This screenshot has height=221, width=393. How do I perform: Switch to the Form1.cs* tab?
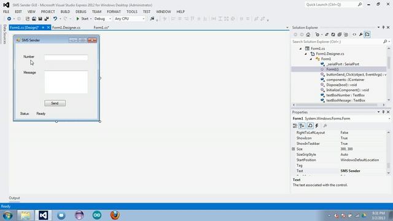click(101, 28)
